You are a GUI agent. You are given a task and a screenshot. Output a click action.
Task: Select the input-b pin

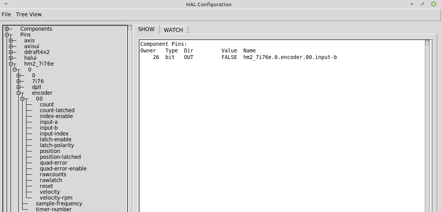coord(49,128)
